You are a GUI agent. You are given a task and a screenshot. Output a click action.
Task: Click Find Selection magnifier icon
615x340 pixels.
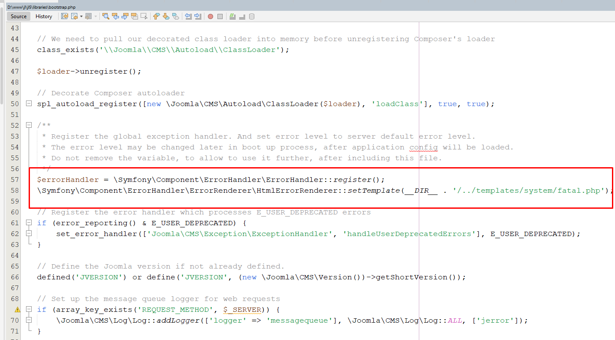(105, 16)
